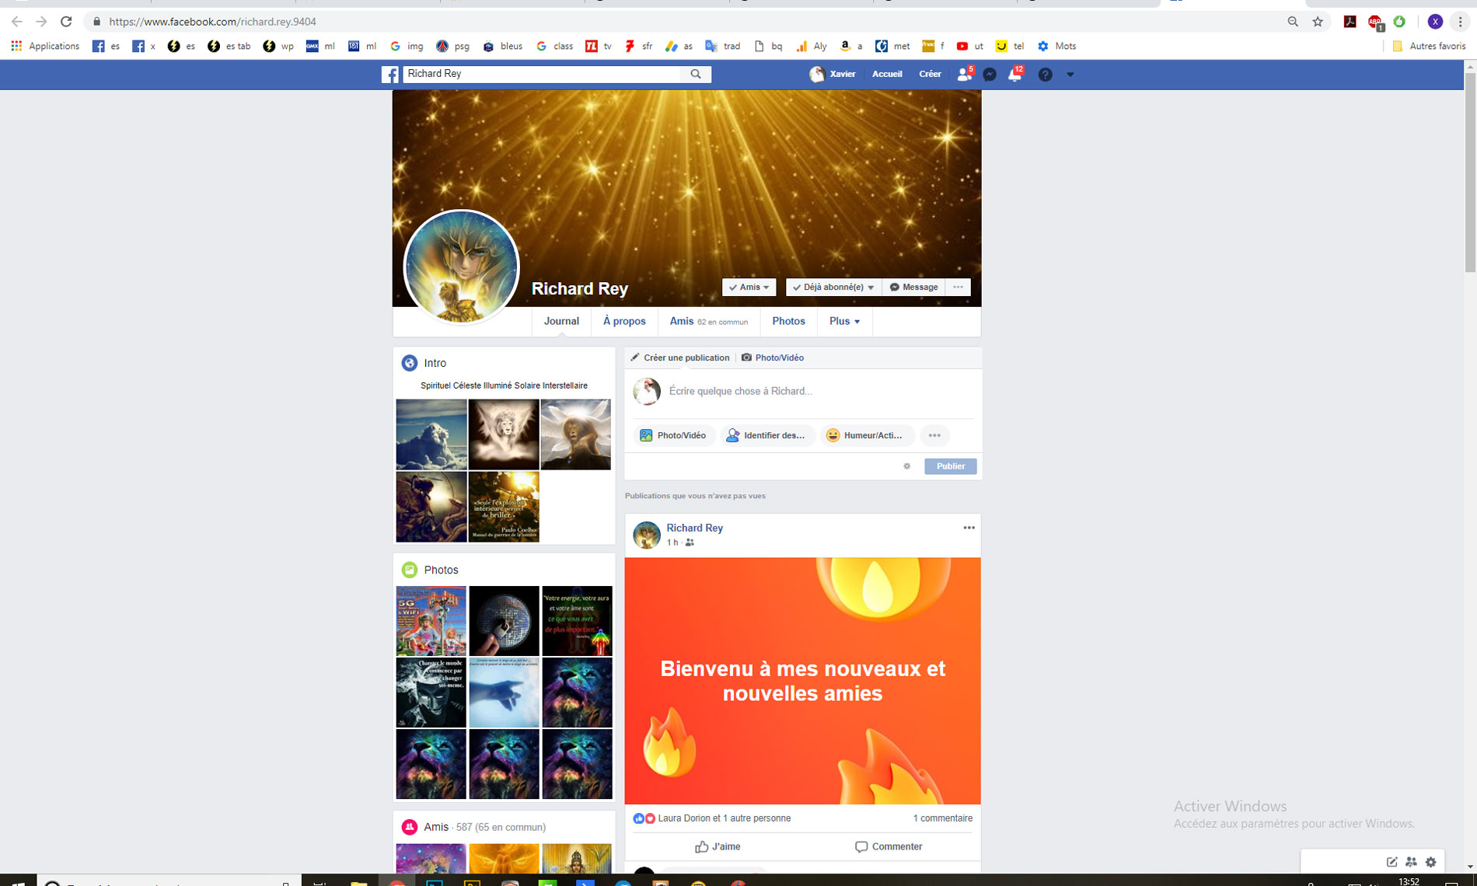Toggle the Déjà abonné(e) follow button

pos(833,288)
